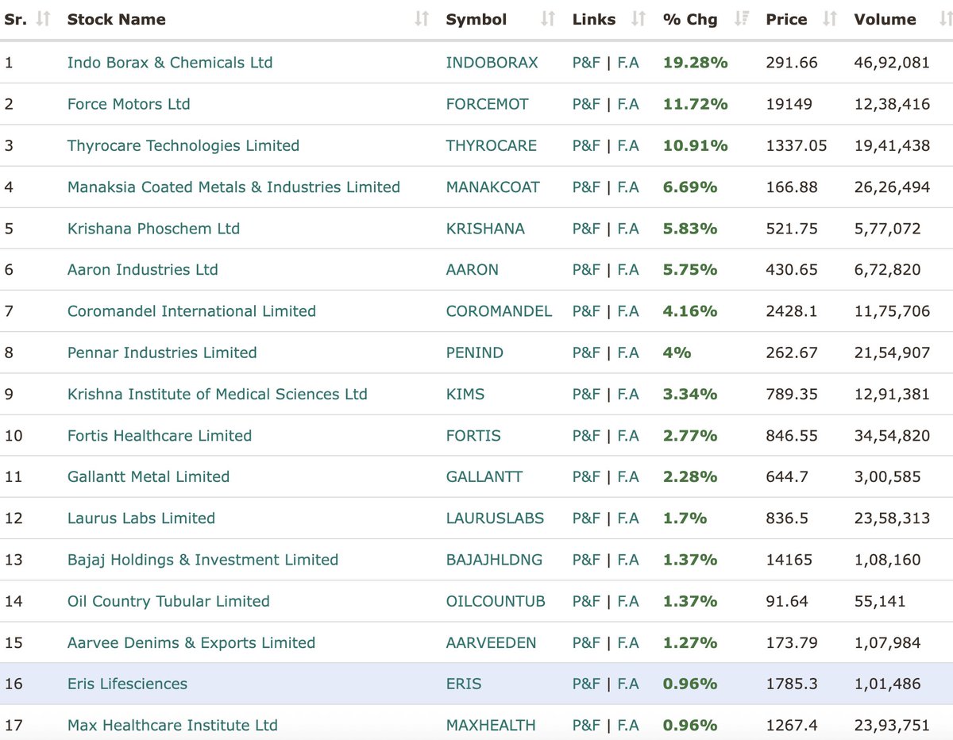This screenshot has height=740, width=953.
Task: Open Indo Borax & Chemicals Ltd stock link
Action: 170,63
